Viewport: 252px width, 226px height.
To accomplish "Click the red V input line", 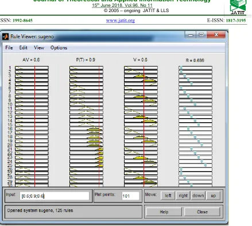I will pyautogui.click(x=144, y=126).
